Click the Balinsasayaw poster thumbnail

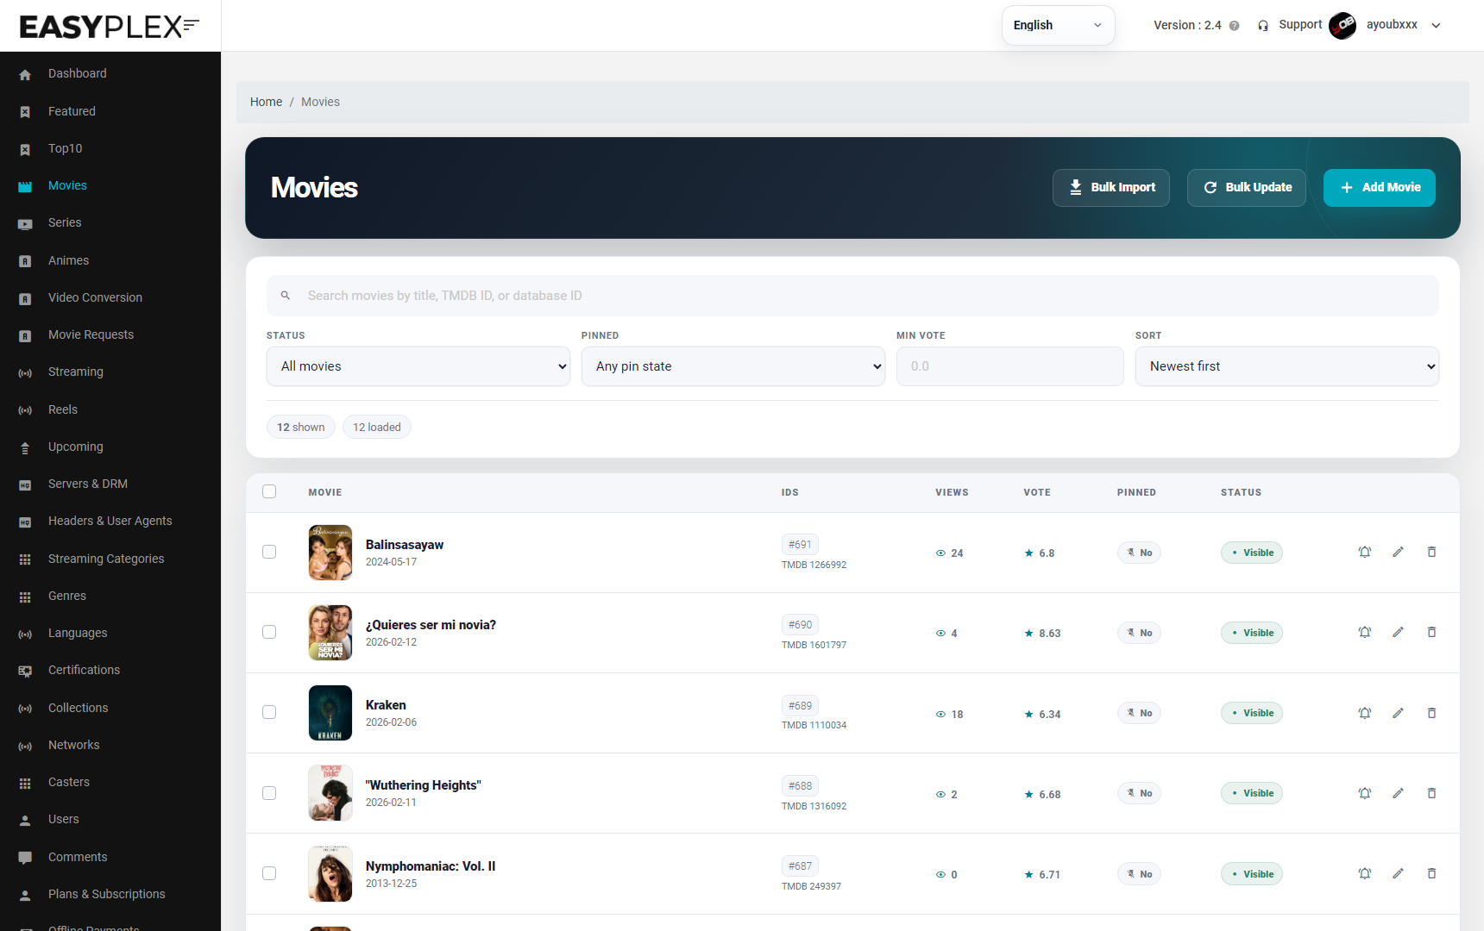330,553
